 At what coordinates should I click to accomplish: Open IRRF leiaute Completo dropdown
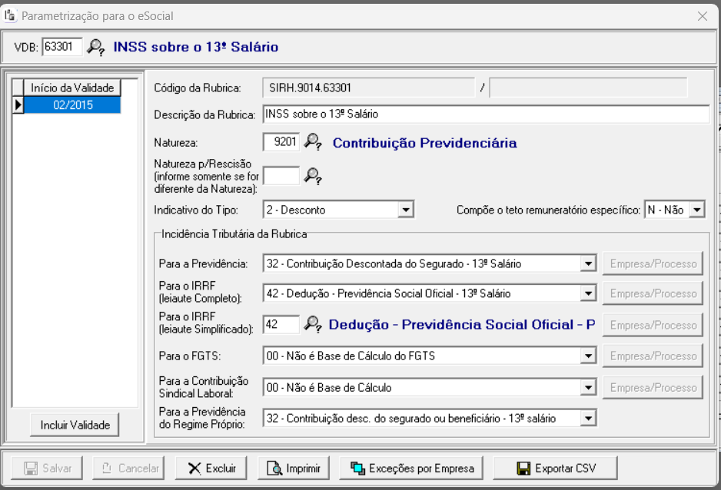[588, 293]
